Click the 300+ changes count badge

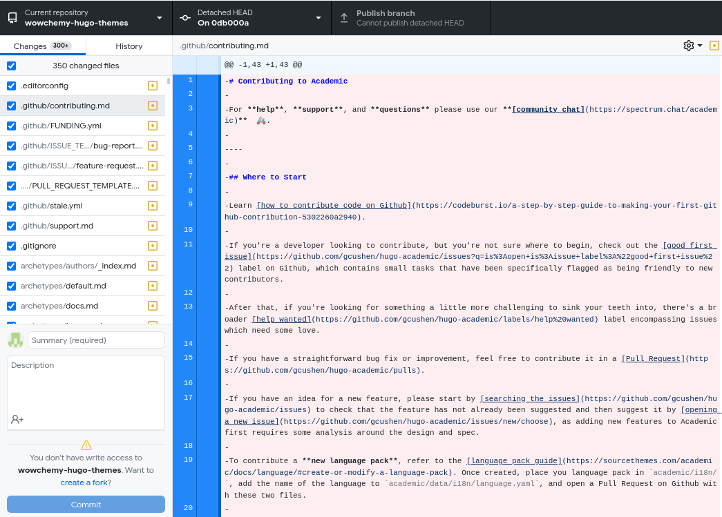pyautogui.click(x=60, y=46)
